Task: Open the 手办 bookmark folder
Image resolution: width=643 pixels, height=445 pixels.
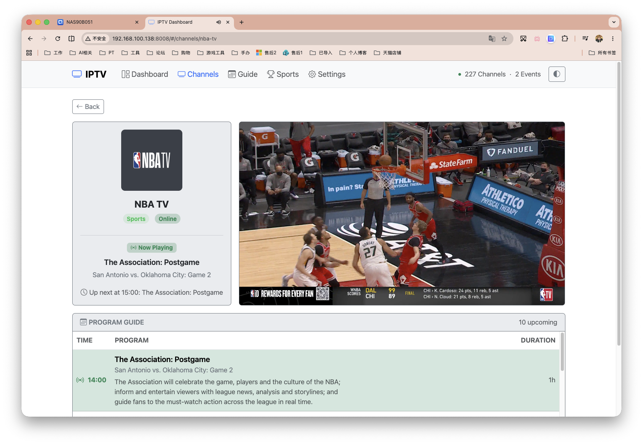Action: click(241, 53)
